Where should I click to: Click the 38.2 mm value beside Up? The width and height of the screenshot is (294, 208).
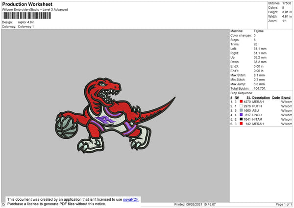pyautogui.click(x=260, y=57)
